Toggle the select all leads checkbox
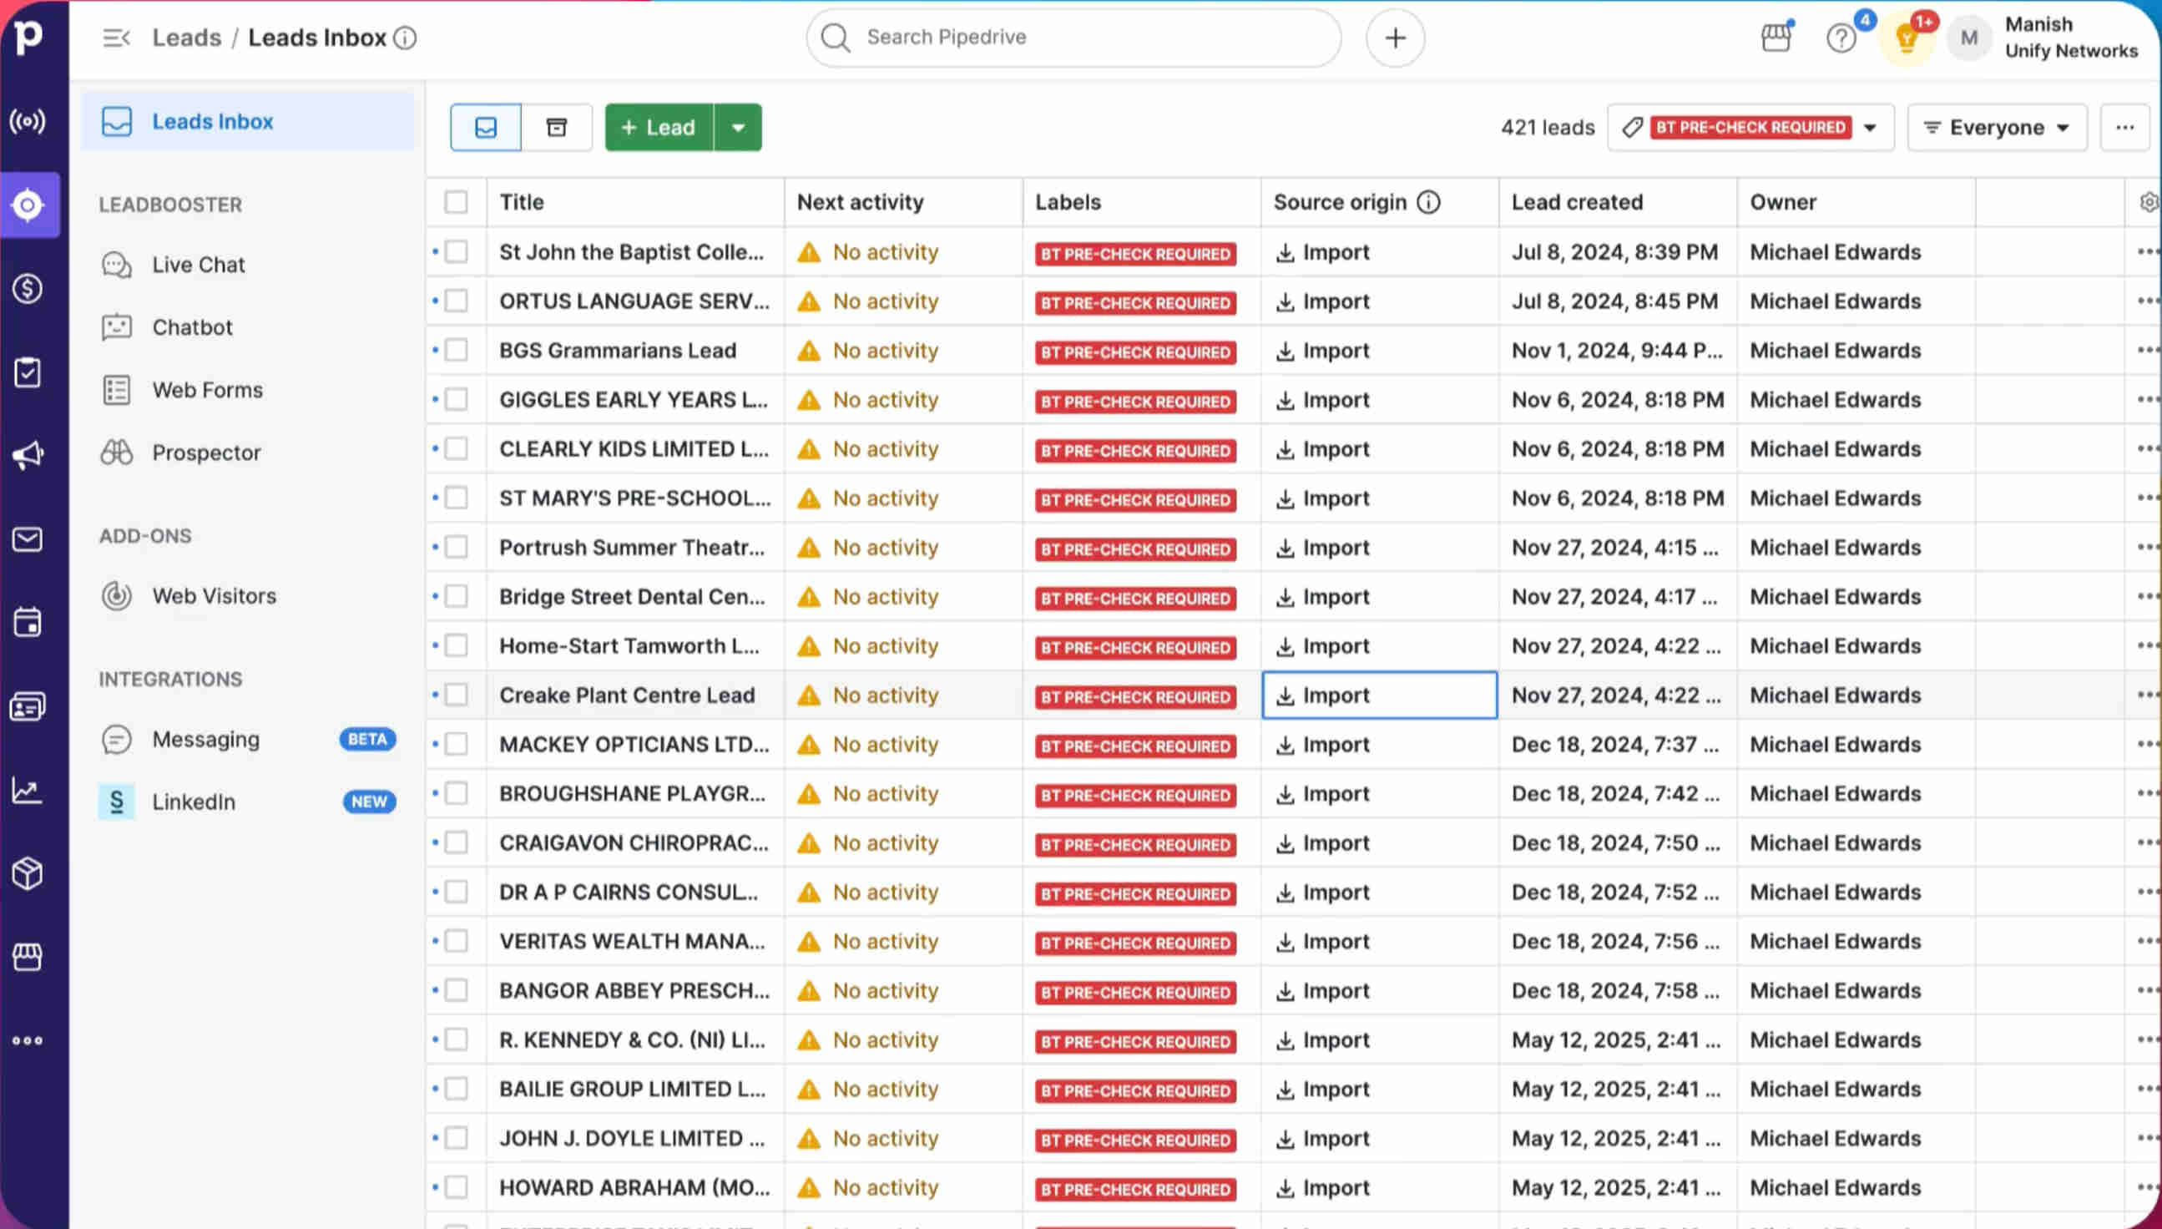 456,202
